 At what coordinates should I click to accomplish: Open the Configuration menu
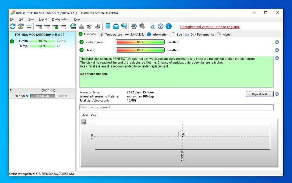click(60, 19)
